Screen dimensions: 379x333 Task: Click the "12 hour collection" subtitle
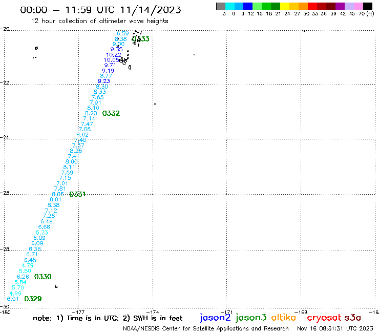(x=99, y=21)
